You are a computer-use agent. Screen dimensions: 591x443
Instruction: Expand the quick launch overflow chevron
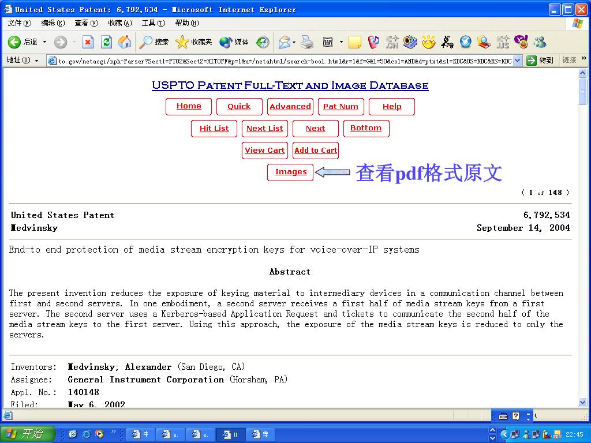(x=113, y=431)
